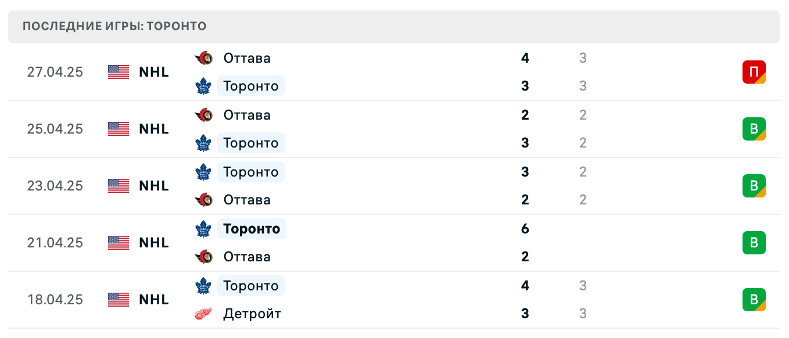Screen dimensions: 789x338
Task: Click the USA flag next to the 25.04.25 match
Action: pos(118,129)
